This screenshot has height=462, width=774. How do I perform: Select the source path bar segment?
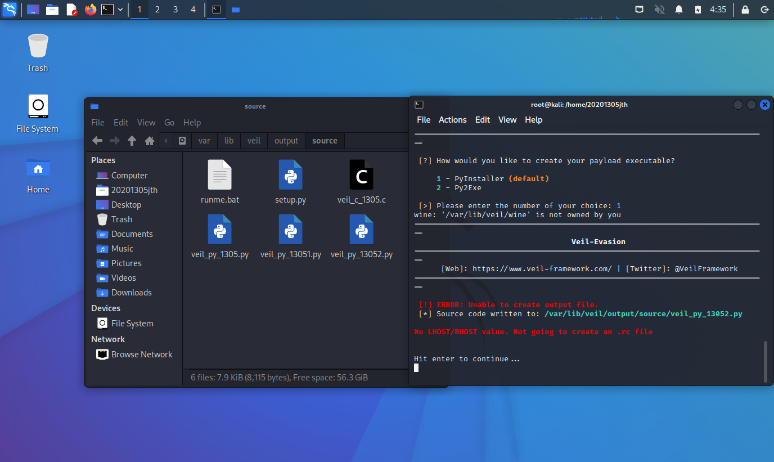tap(325, 141)
